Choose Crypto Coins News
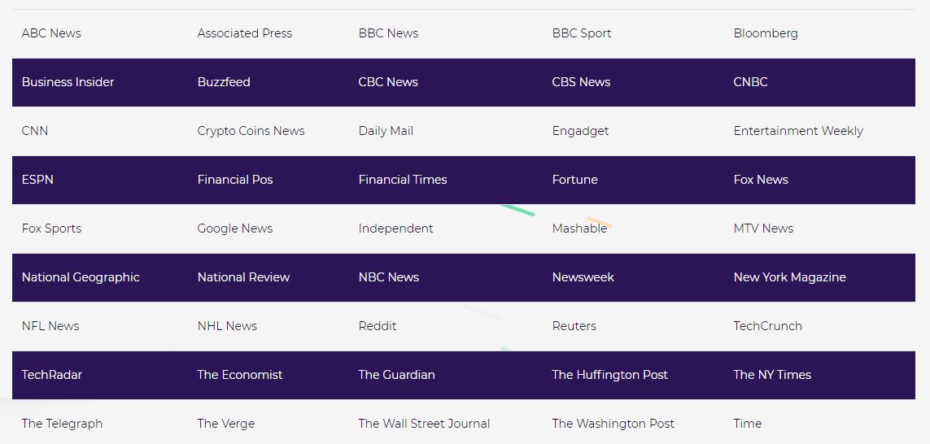This screenshot has height=444, width=930. click(251, 131)
